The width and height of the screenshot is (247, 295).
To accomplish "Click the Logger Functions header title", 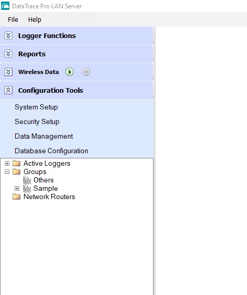I will click(x=47, y=36).
